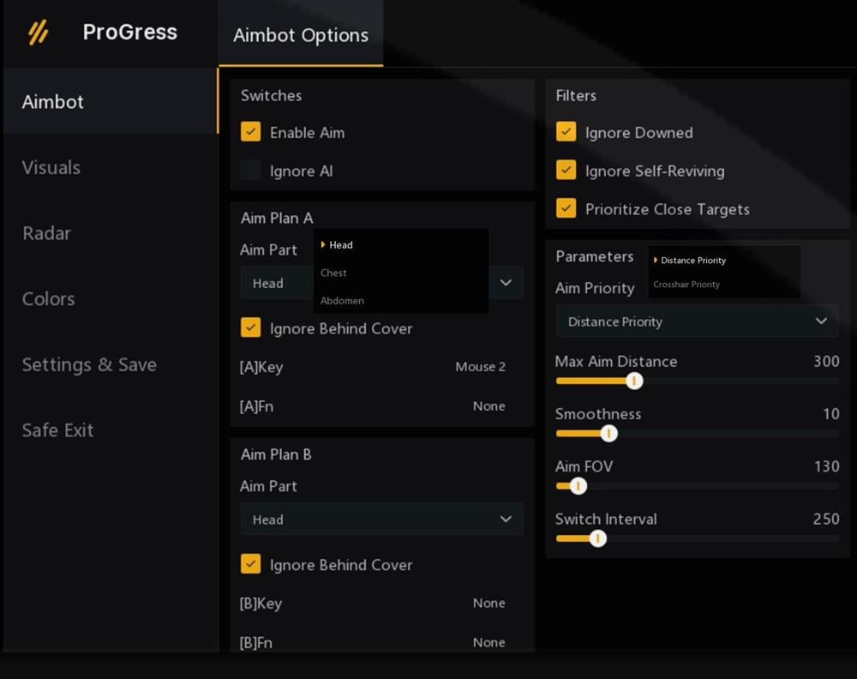
Task: Click the None value beside [B]Fn
Action: (488, 642)
